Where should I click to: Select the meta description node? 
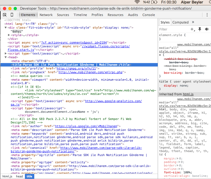pos(78,130)
